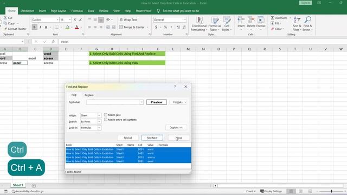Open Format as Table gallery
Image resolution: width=347 pixels, height=195 pixels.
pyautogui.click(x=215, y=24)
